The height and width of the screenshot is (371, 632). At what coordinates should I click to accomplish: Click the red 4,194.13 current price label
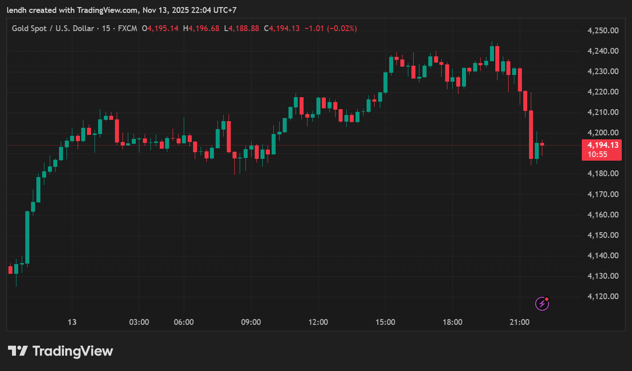(602, 145)
